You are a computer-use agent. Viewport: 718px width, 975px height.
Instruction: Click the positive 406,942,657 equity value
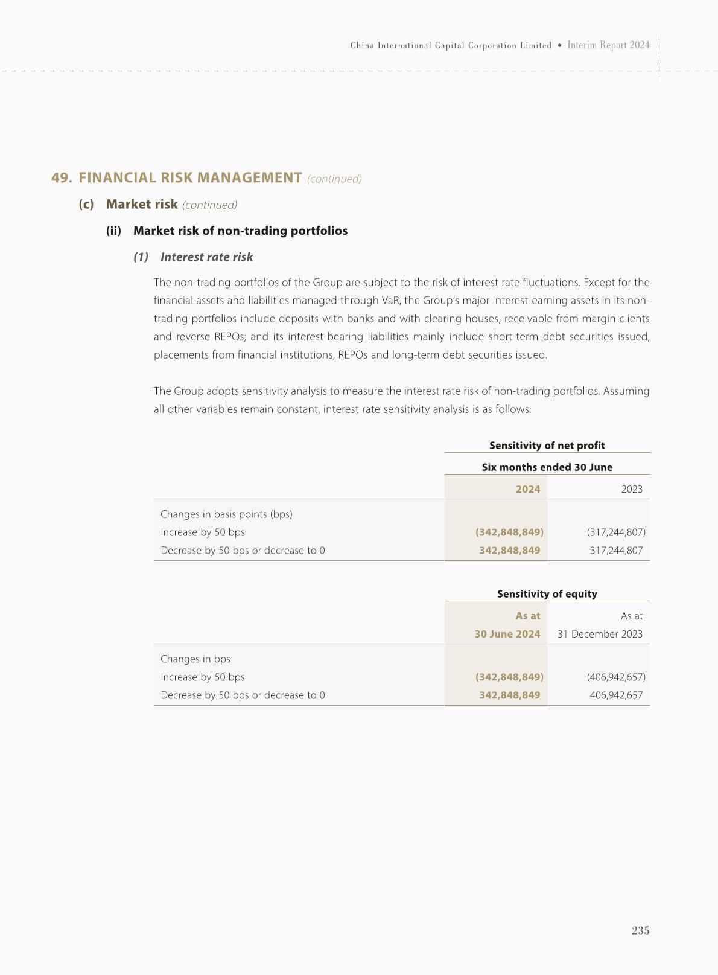point(616,695)
